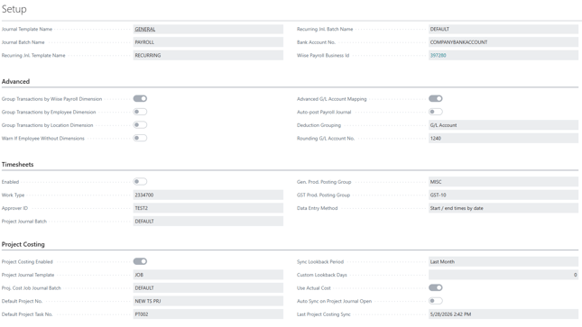Enable Group Transactions by Employee Dimension
582x327 pixels.
pyautogui.click(x=140, y=112)
